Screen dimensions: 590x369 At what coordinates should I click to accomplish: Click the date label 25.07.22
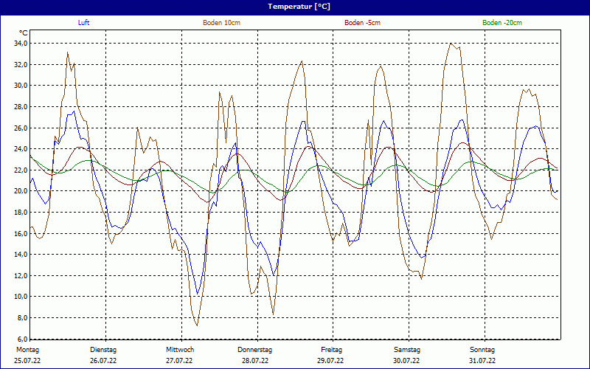coord(27,361)
